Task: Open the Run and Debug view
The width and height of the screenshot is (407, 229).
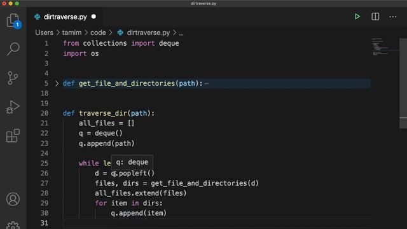Action: pos(13,107)
